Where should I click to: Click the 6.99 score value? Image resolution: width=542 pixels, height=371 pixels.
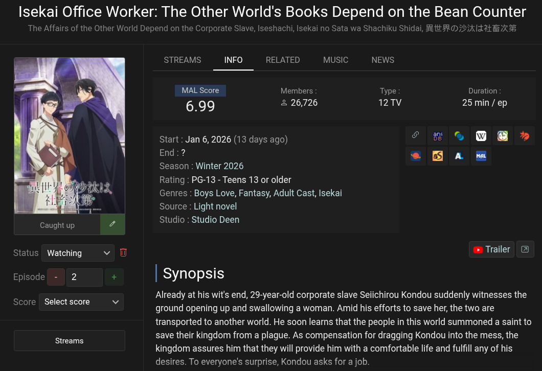pos(200,106)
